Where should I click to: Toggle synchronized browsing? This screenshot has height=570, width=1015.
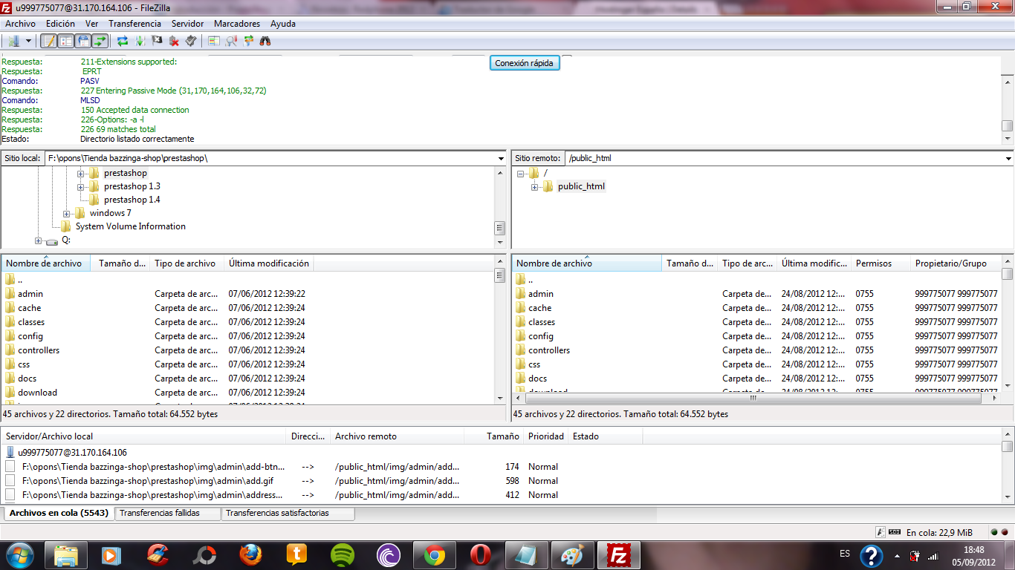tap(248, 41)
